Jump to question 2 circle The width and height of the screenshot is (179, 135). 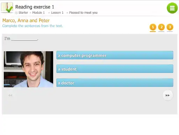[162, 27]
